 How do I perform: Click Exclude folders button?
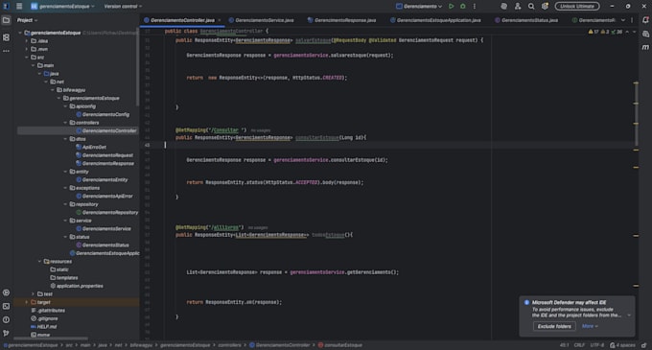[x=554, y=326]
